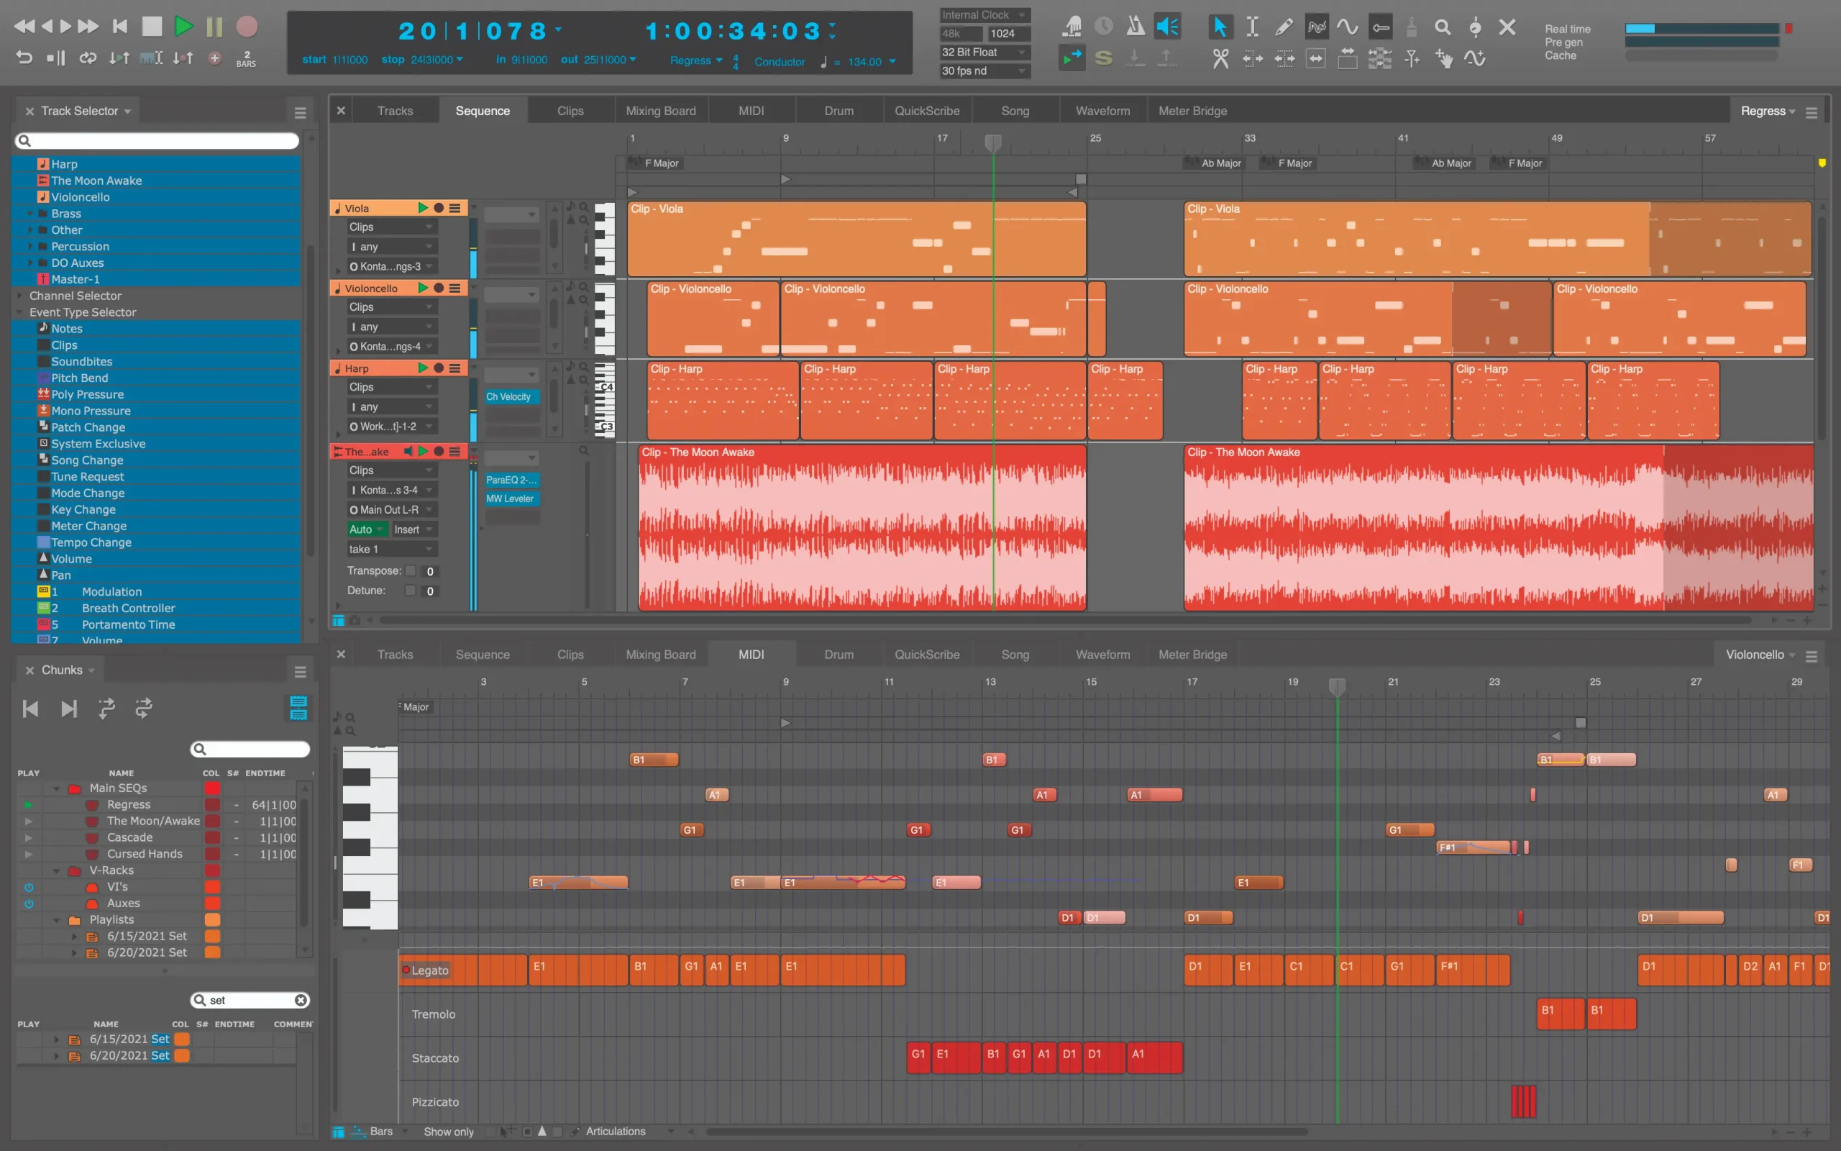This screenshot has width=1841, height=1151.
Task: Click the Chunks next chunk skip-forward icon
Action: pos(68,709)
